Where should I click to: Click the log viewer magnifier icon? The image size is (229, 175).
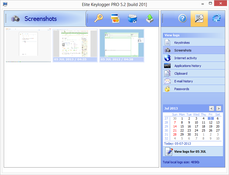(x=199, y=19)
